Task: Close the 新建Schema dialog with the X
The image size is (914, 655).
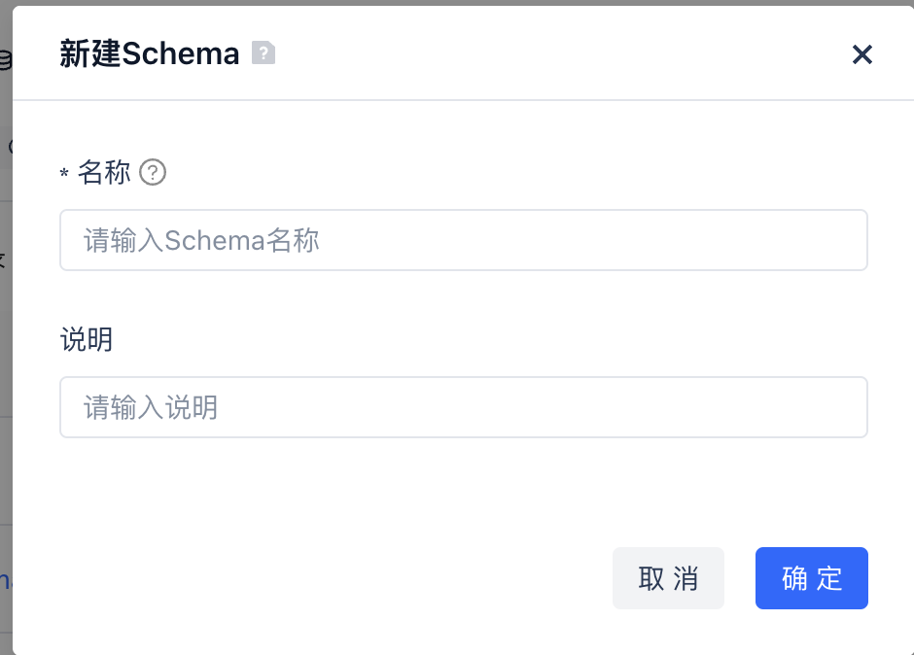Action: 861,54
